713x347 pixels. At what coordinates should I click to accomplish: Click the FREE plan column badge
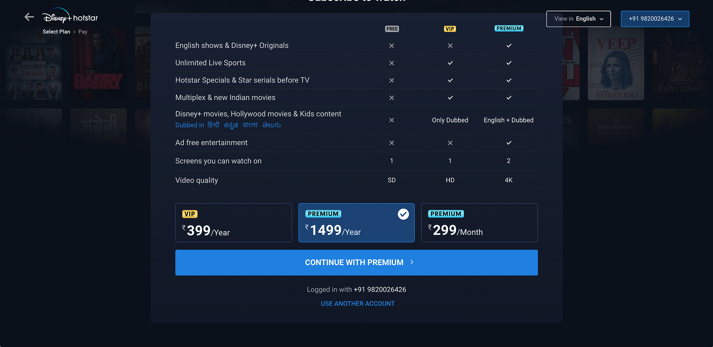tap(392, 29)
